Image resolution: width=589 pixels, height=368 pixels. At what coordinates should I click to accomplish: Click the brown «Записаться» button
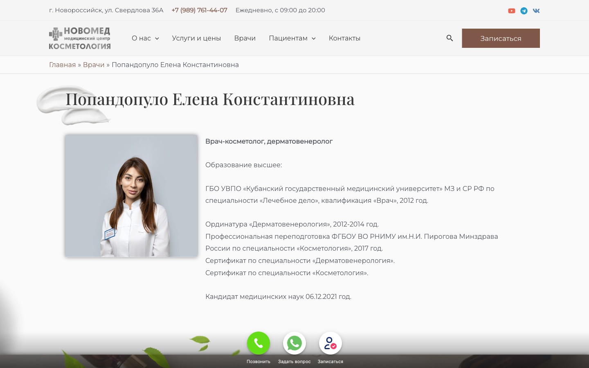pyautogui.click(x=501, y=38)
